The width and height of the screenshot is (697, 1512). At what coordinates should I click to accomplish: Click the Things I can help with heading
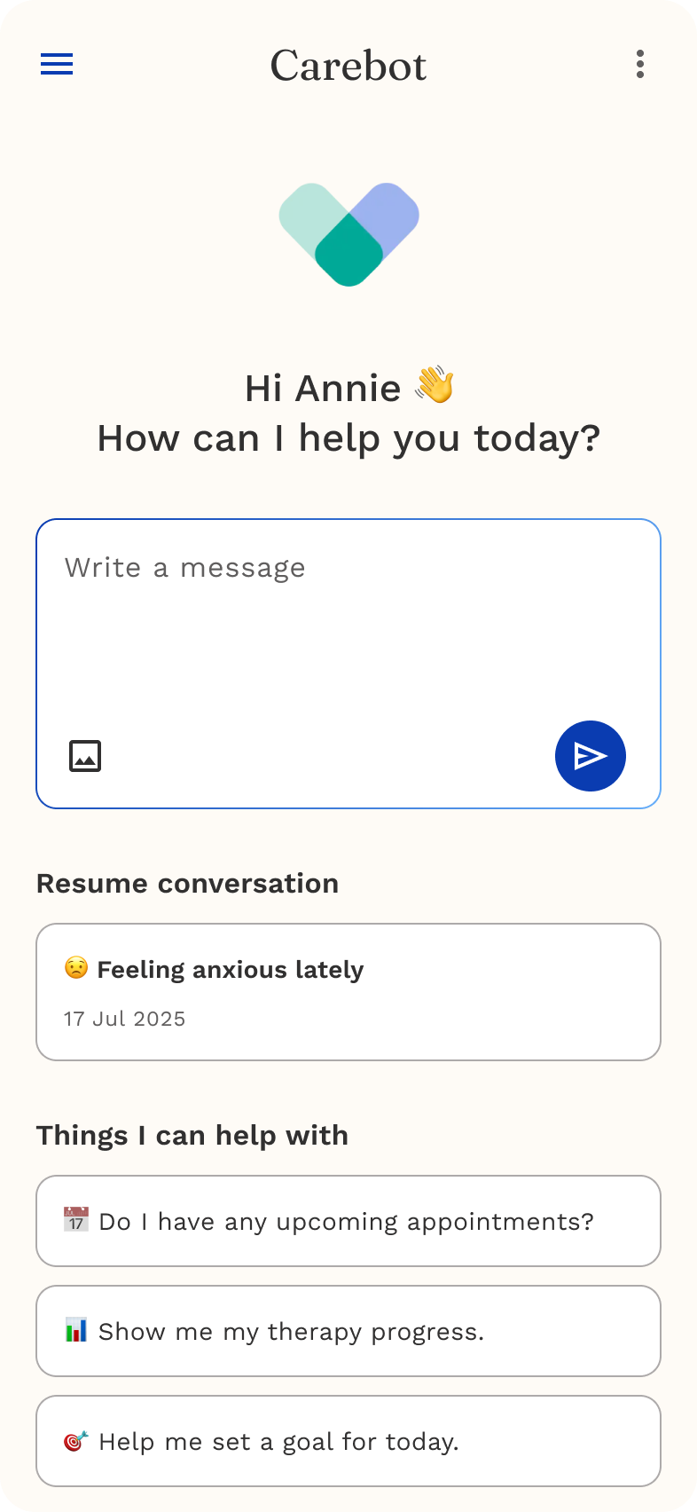192,1136
